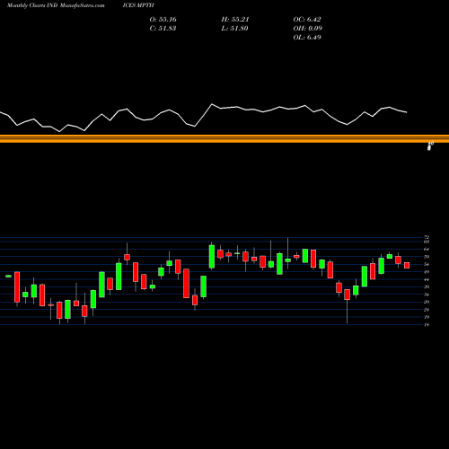The width and height of the screenshot is (449, 449).
Task: Click the 39 price axis label
Action: (427, 286)
